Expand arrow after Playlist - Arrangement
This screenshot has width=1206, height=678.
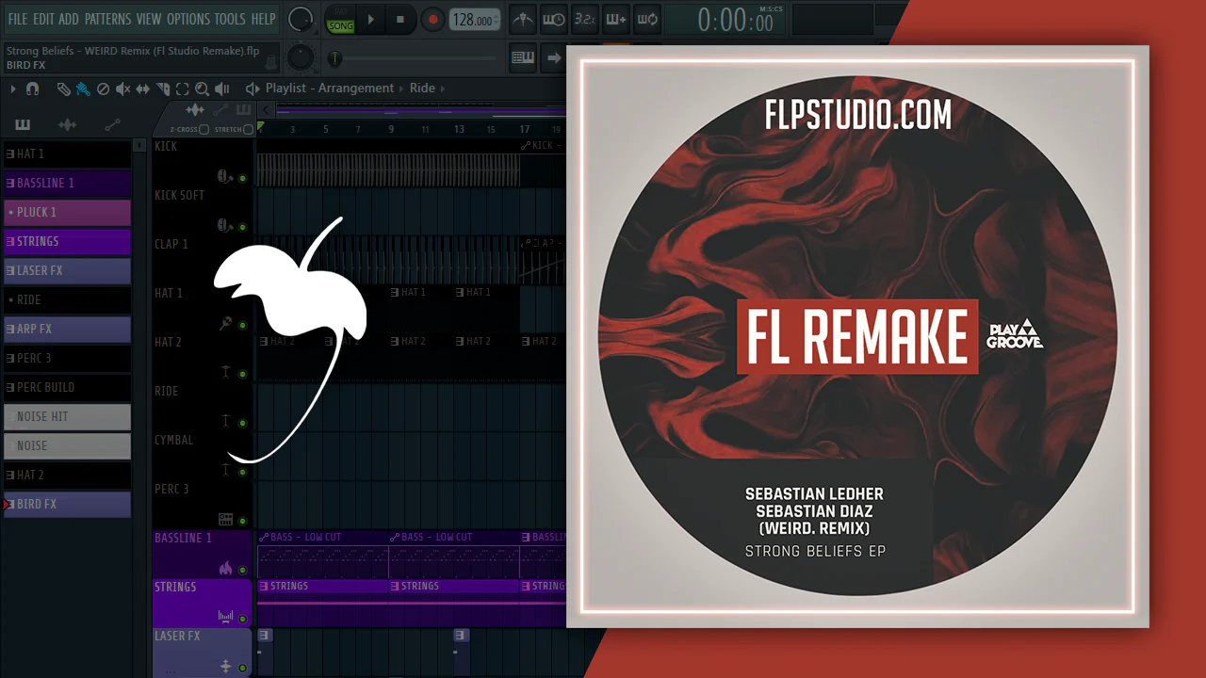401,89
